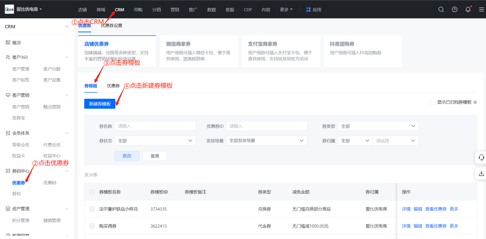
Task: Click the archived template help tooltip icon
Action: pos(475,102)
